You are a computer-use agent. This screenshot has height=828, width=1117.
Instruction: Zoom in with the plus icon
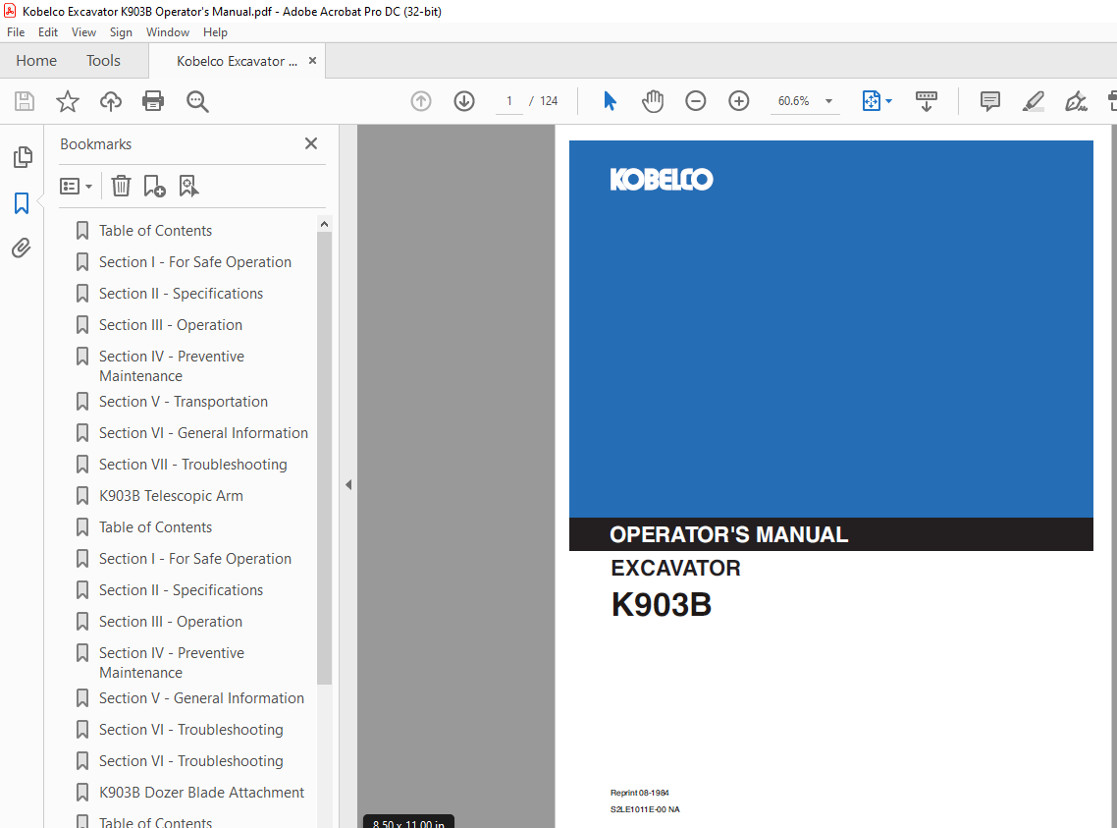(x=739, y=101)
